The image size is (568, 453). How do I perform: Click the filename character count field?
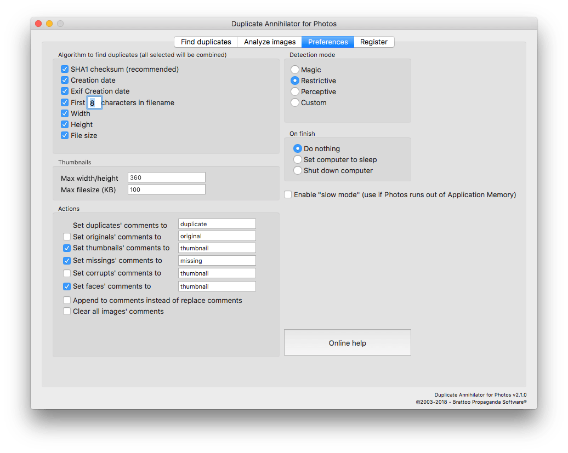click(94, 103)
